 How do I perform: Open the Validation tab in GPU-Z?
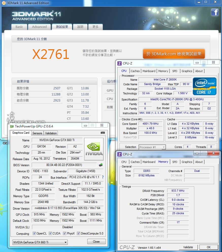pyautogui.click(x=51, y=133)
